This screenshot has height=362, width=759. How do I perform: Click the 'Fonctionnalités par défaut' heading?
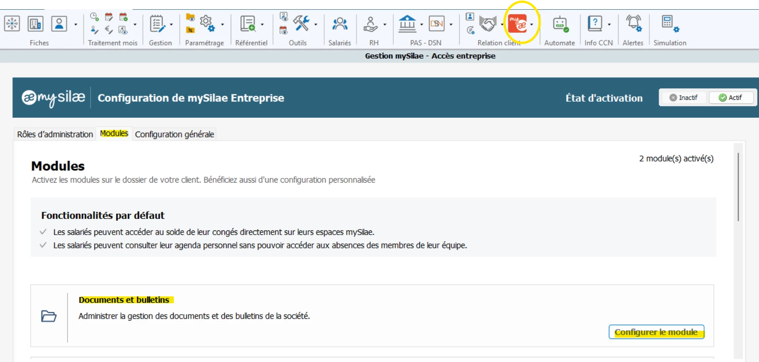click(x=103, y=215)
